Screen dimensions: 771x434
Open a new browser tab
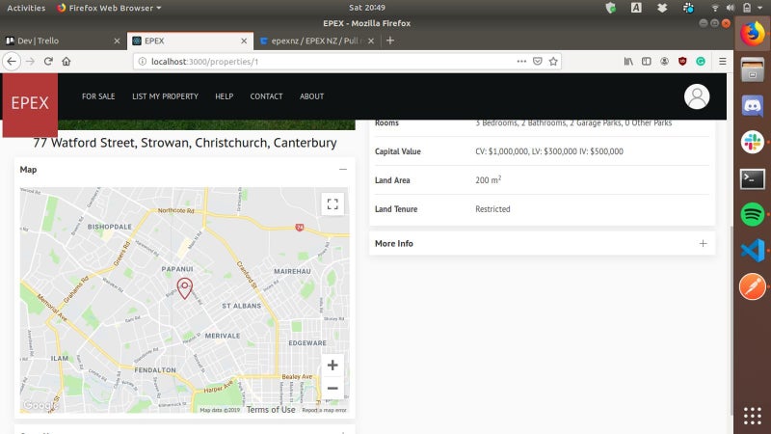coord(390,41)
